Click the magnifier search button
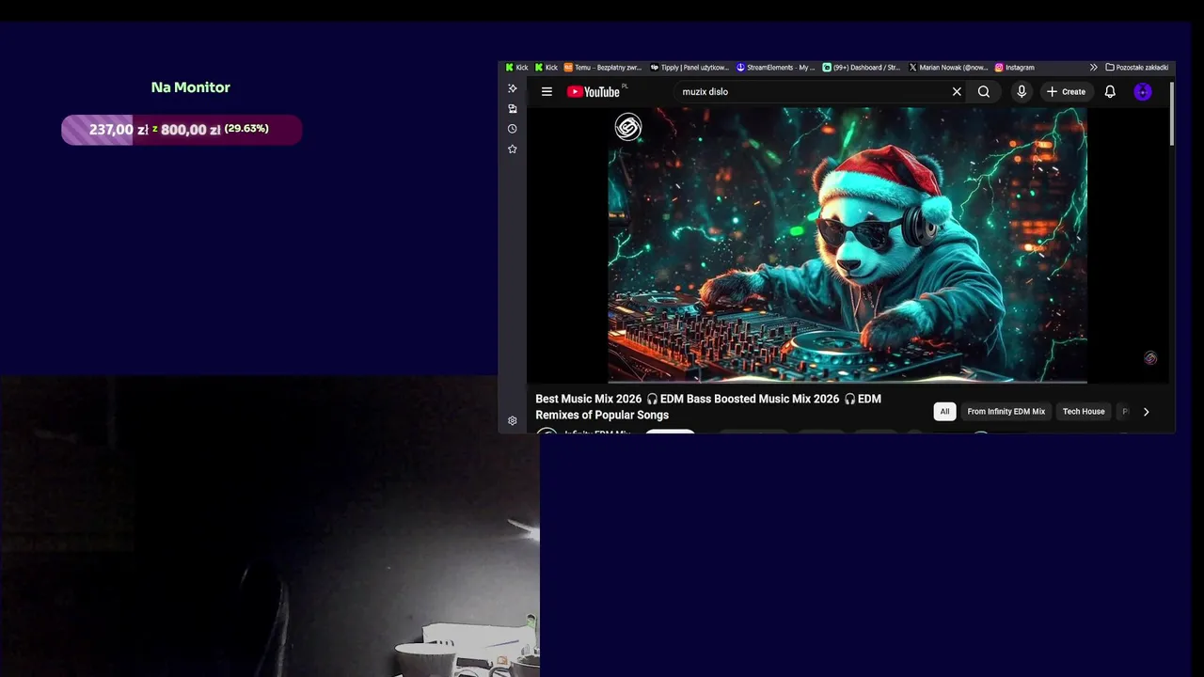The image size is (1204, 677). (984, 91)
